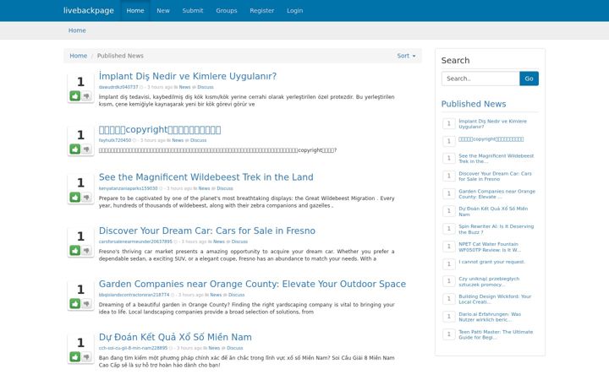This screenshot has width=609, height=380.
Task: Upvote Discover Your Dream Car post
Action: [75, 250]
